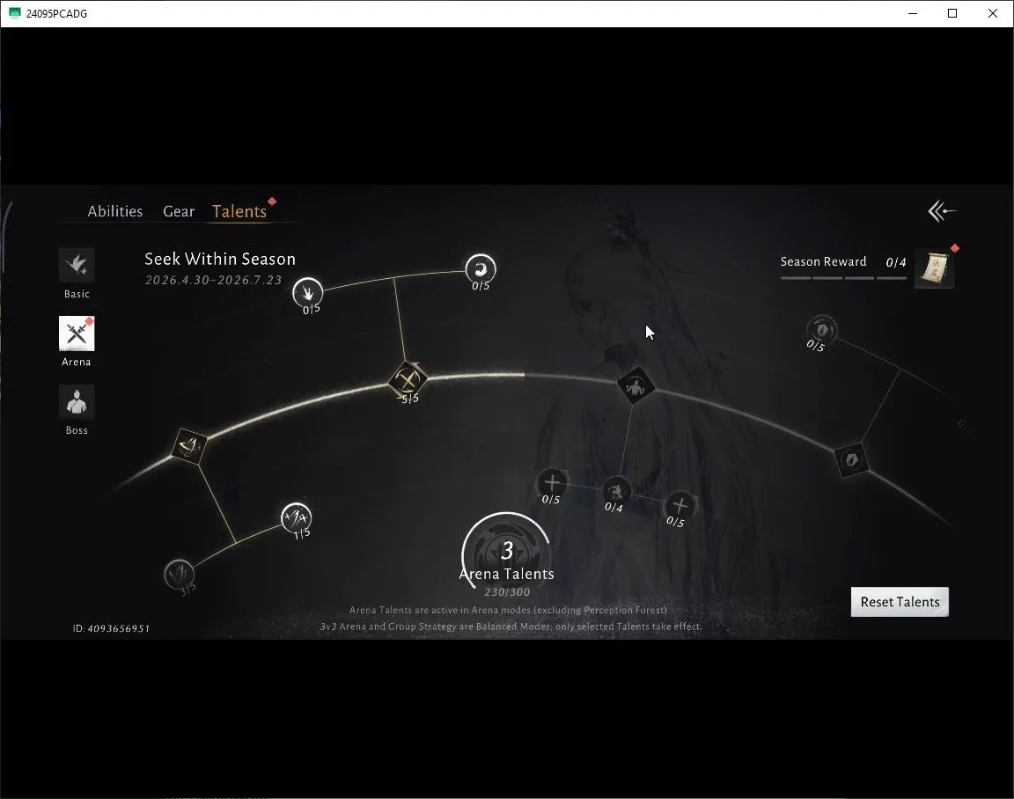Viewport: 1014px width, 799px height.
Task: Select the dark diamond figure node on the arc
Action: 636,386
